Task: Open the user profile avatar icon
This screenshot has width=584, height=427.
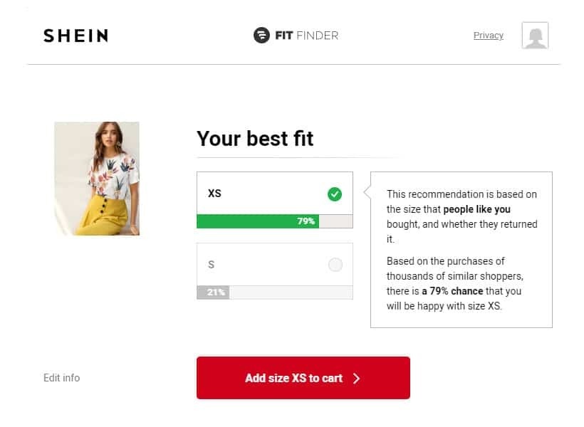Action: (x=535, y=36)
